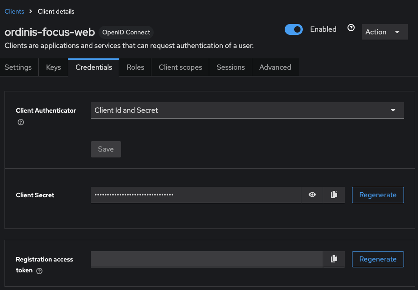This screenshot has width=418, height=290.
Task: Click the copy Client Secret icon
Action: pos(334,195)
